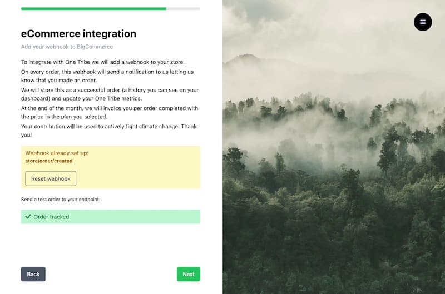Click the 'Send a test order to your endpoint' text
Viewport: 445px width, 294px height.
(x=61, y=200)
